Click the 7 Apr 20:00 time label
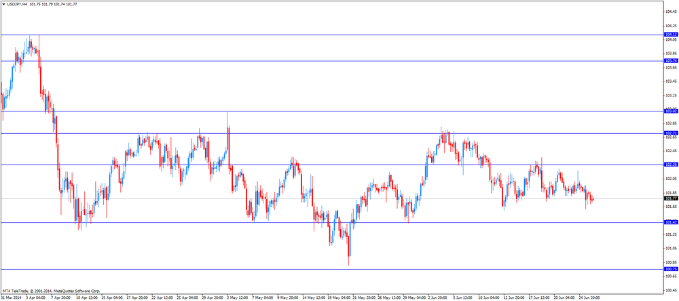 (x=60, y=298)
